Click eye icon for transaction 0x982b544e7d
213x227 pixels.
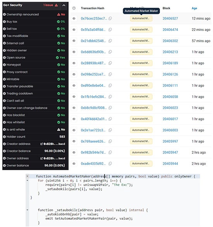74,152
